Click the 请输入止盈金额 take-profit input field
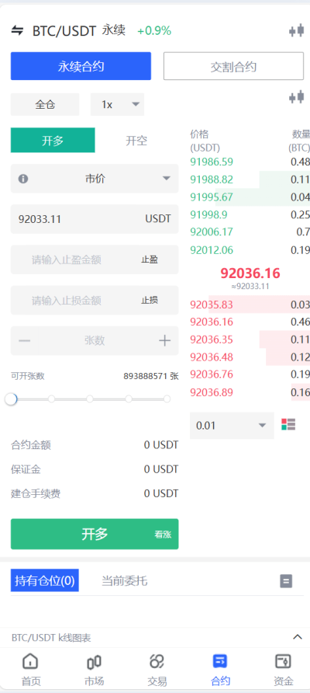Screen dimensions: 310x693 [x=95, y=259]
